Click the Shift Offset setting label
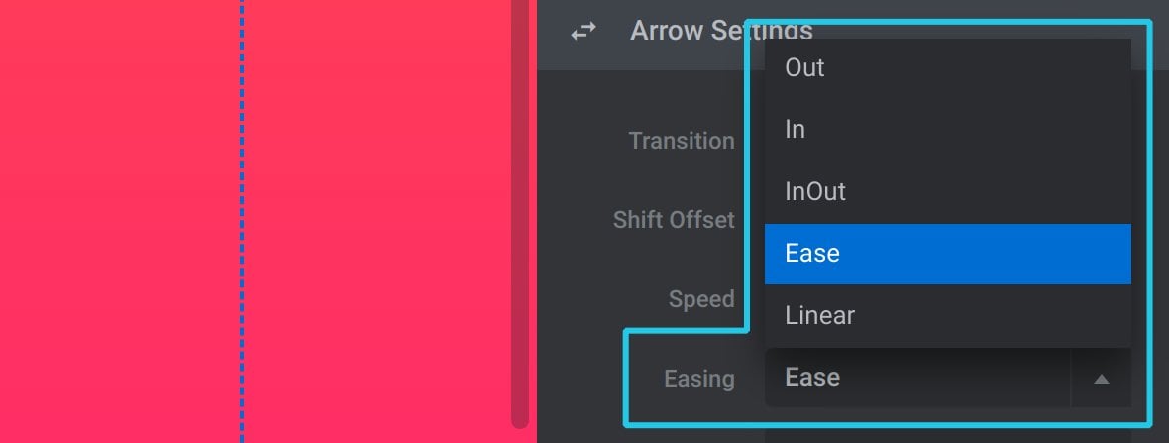Image resolution: width=1169 pixels, height=443 pixels. [674, 220]
